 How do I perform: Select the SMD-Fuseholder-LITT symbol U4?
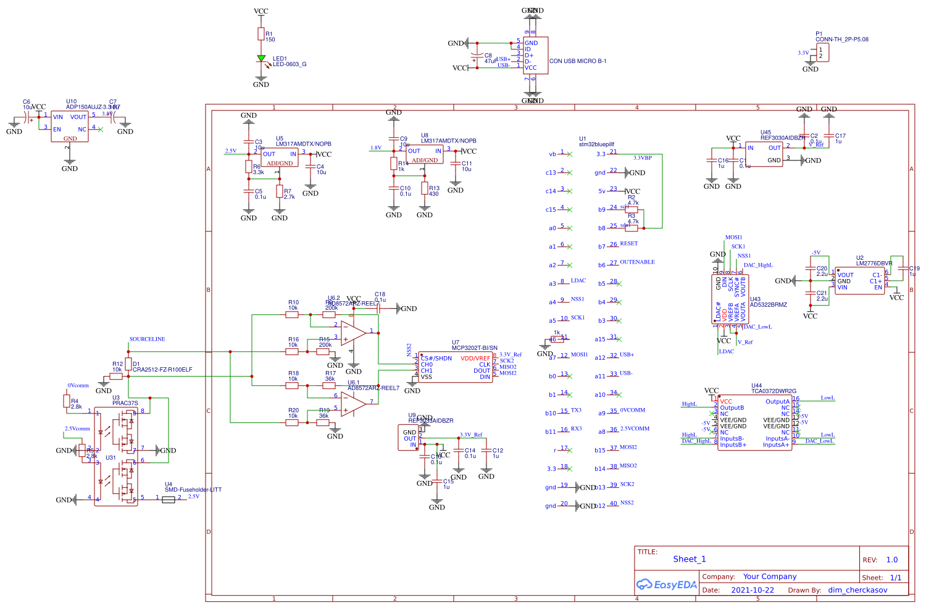pos(168,501)
